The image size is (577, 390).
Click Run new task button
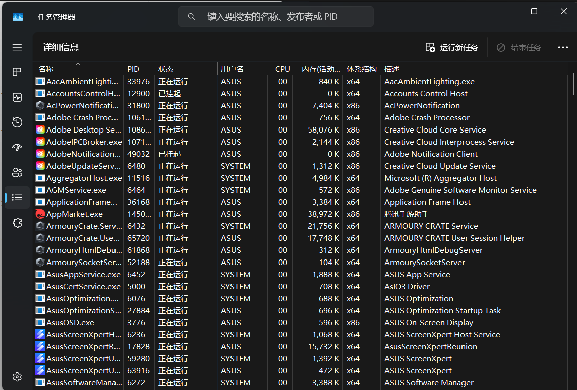tap(451, 47)
